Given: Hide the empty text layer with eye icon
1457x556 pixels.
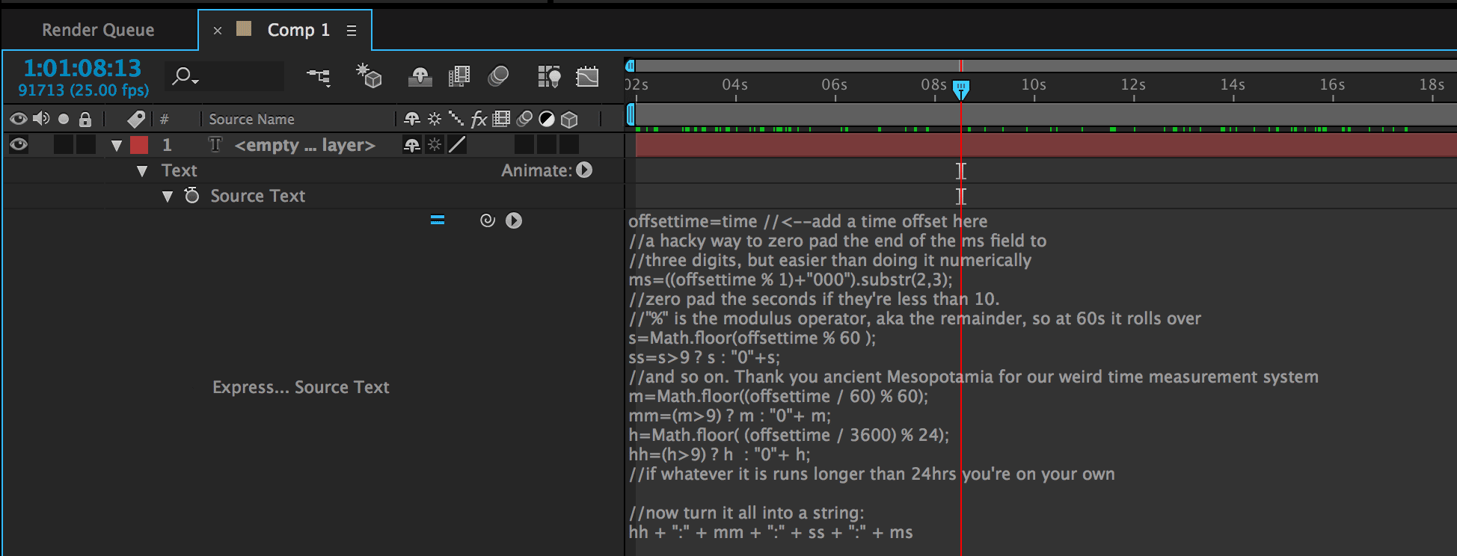Looking at the screenshot, I should point(19,145).
